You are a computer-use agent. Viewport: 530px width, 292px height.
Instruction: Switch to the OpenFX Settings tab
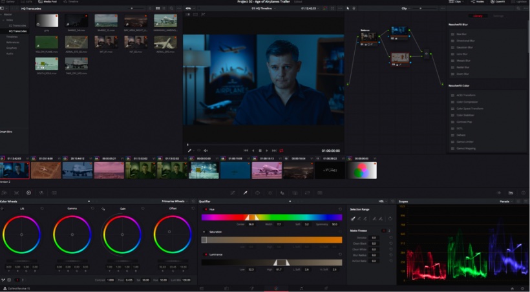[x=498, y=16]
